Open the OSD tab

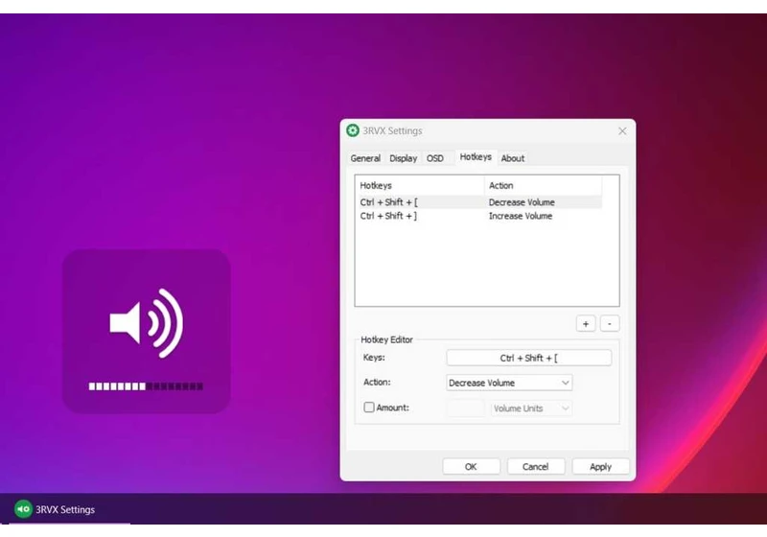[x=435, y=158]
